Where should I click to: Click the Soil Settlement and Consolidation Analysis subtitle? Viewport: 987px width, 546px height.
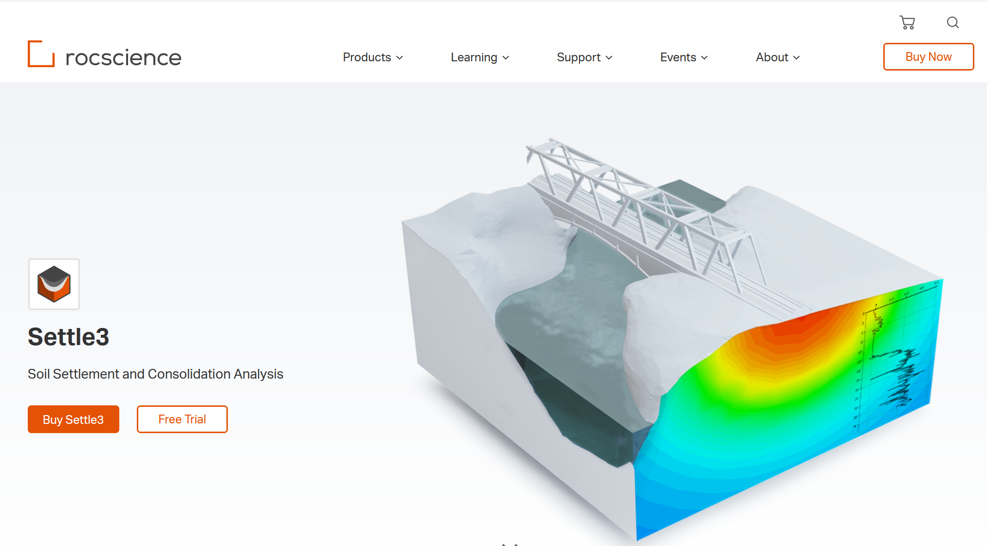[155, 374]
